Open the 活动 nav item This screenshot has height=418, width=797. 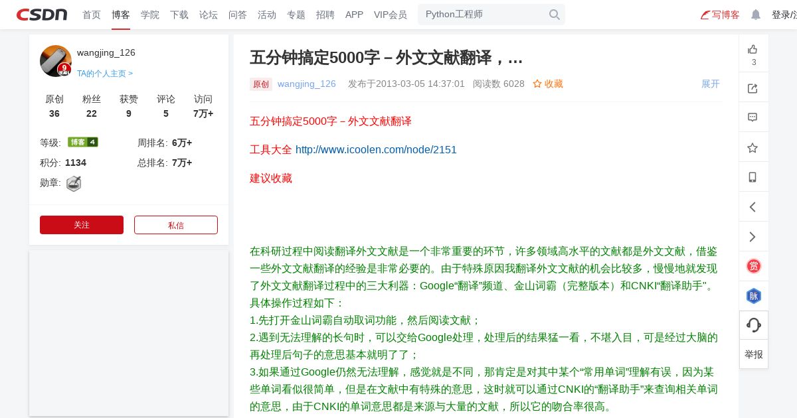coord(267,15)
